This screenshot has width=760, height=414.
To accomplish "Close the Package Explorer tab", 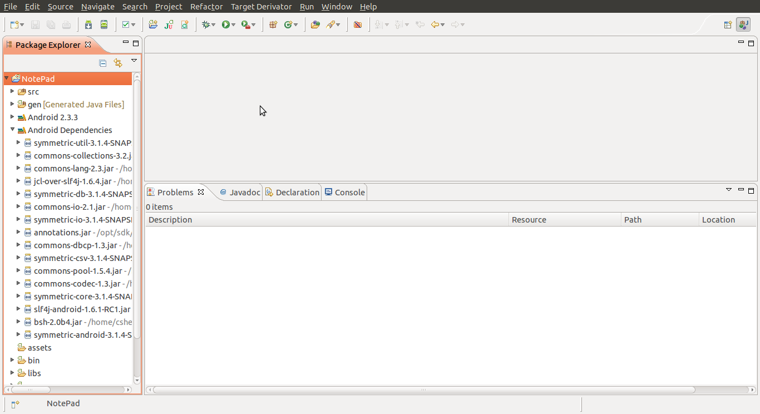I will coord(88,45).
